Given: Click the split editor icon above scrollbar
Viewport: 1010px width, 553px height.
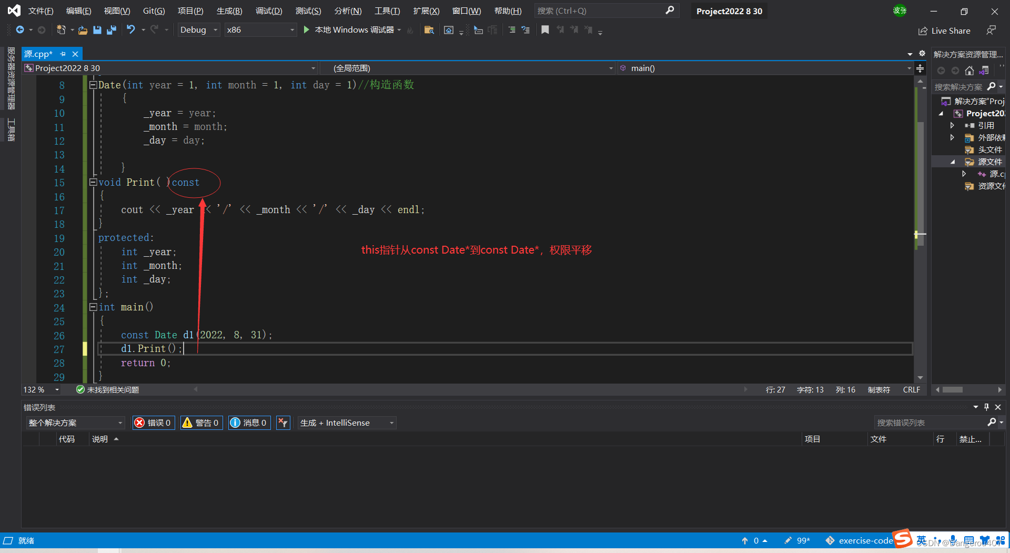Looking at the screenshot, I should 920,68.
